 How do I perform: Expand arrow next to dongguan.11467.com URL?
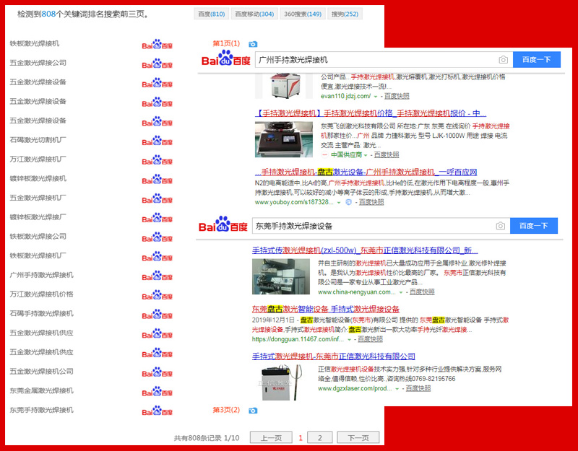tap(349, 339)
